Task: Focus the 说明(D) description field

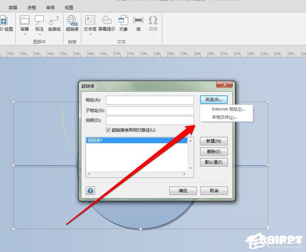Action: 150,120
